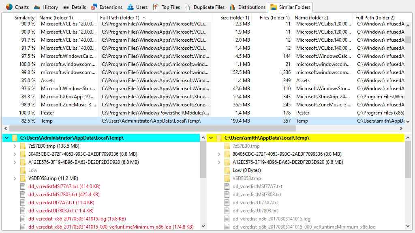
Task: Select dd_vcredistMSI7803.txt (425.4 KB) in left pane
Action: pos(64,195)
